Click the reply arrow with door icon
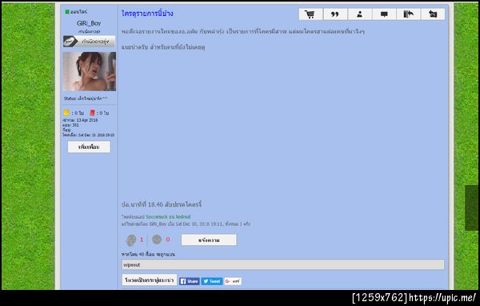The width and height of the screenshot is (480, 306). click(x=408, y=14)
